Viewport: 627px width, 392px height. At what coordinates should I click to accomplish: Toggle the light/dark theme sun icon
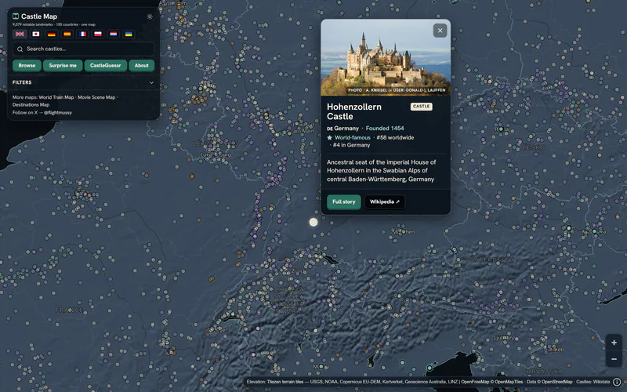point(150,16)
